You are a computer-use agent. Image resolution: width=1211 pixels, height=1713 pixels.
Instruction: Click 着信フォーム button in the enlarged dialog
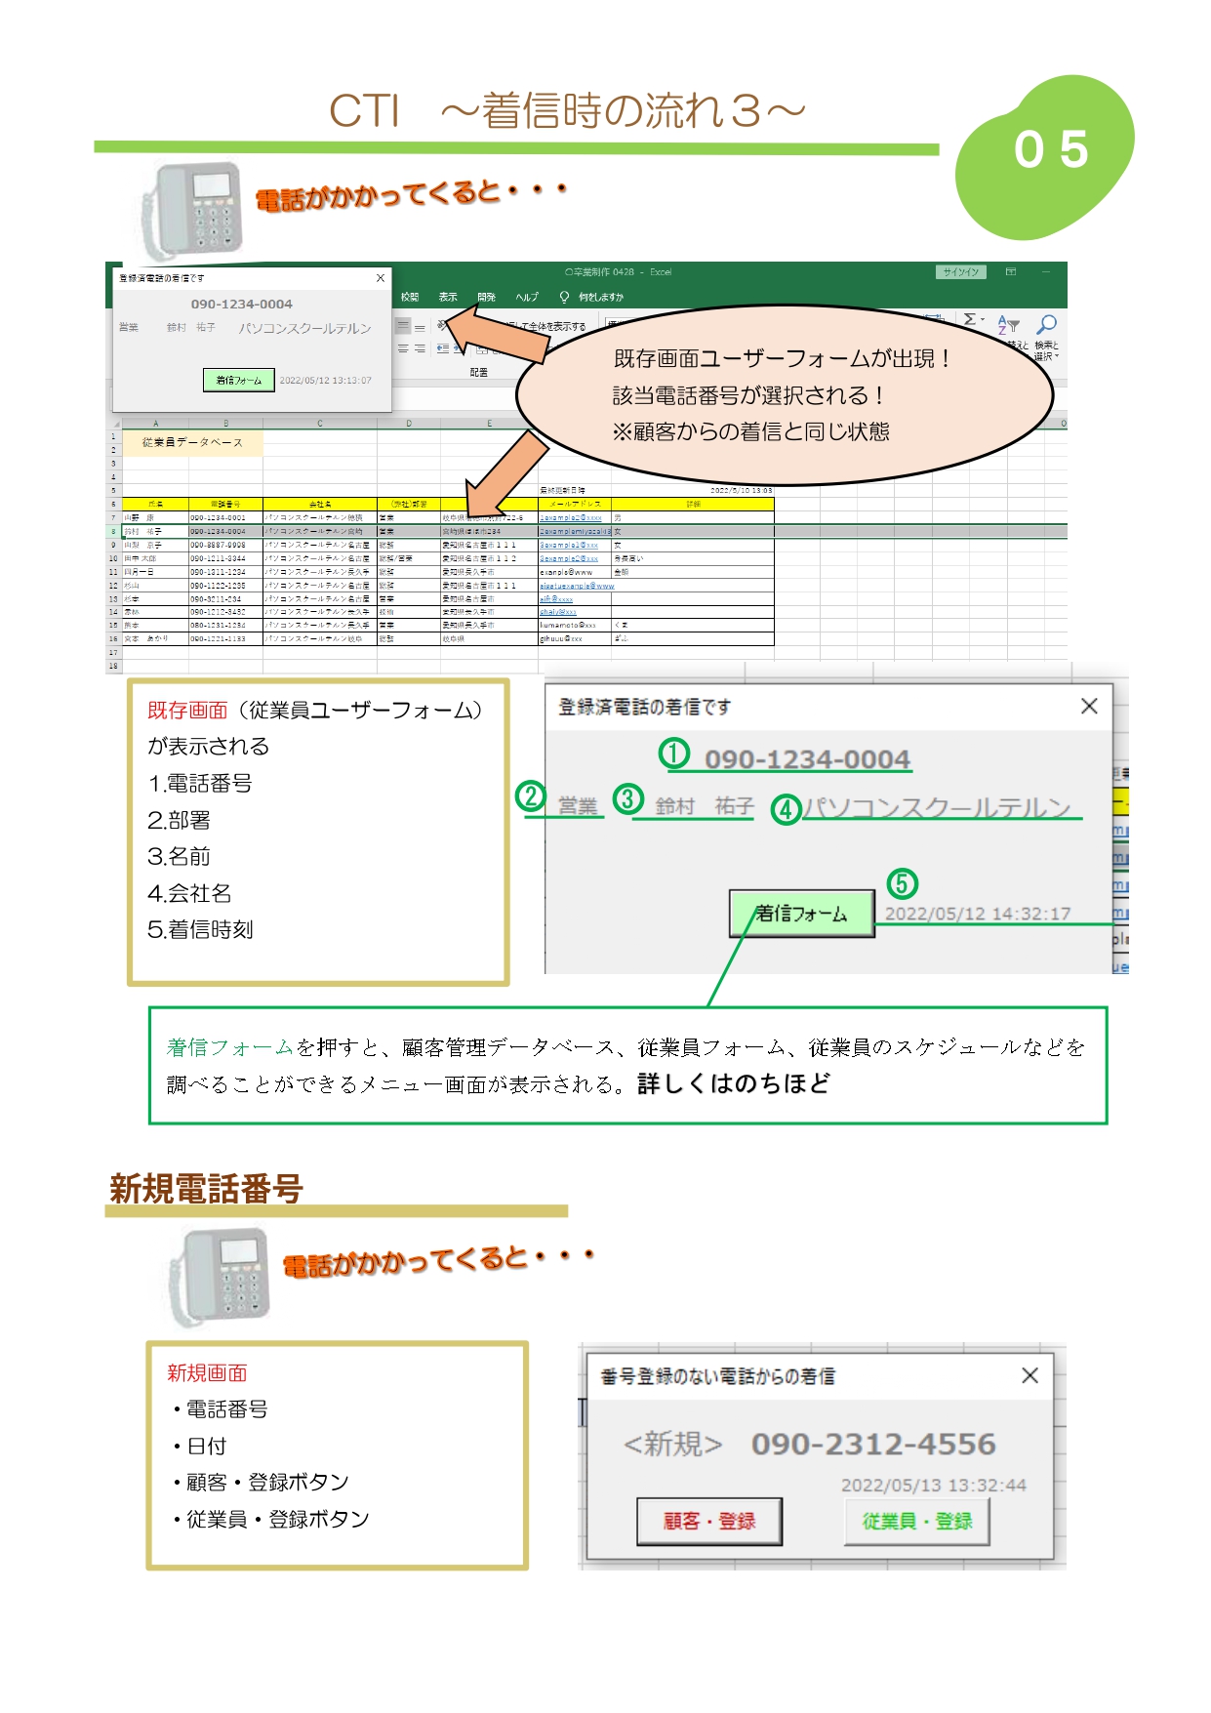tap(801, 914)
